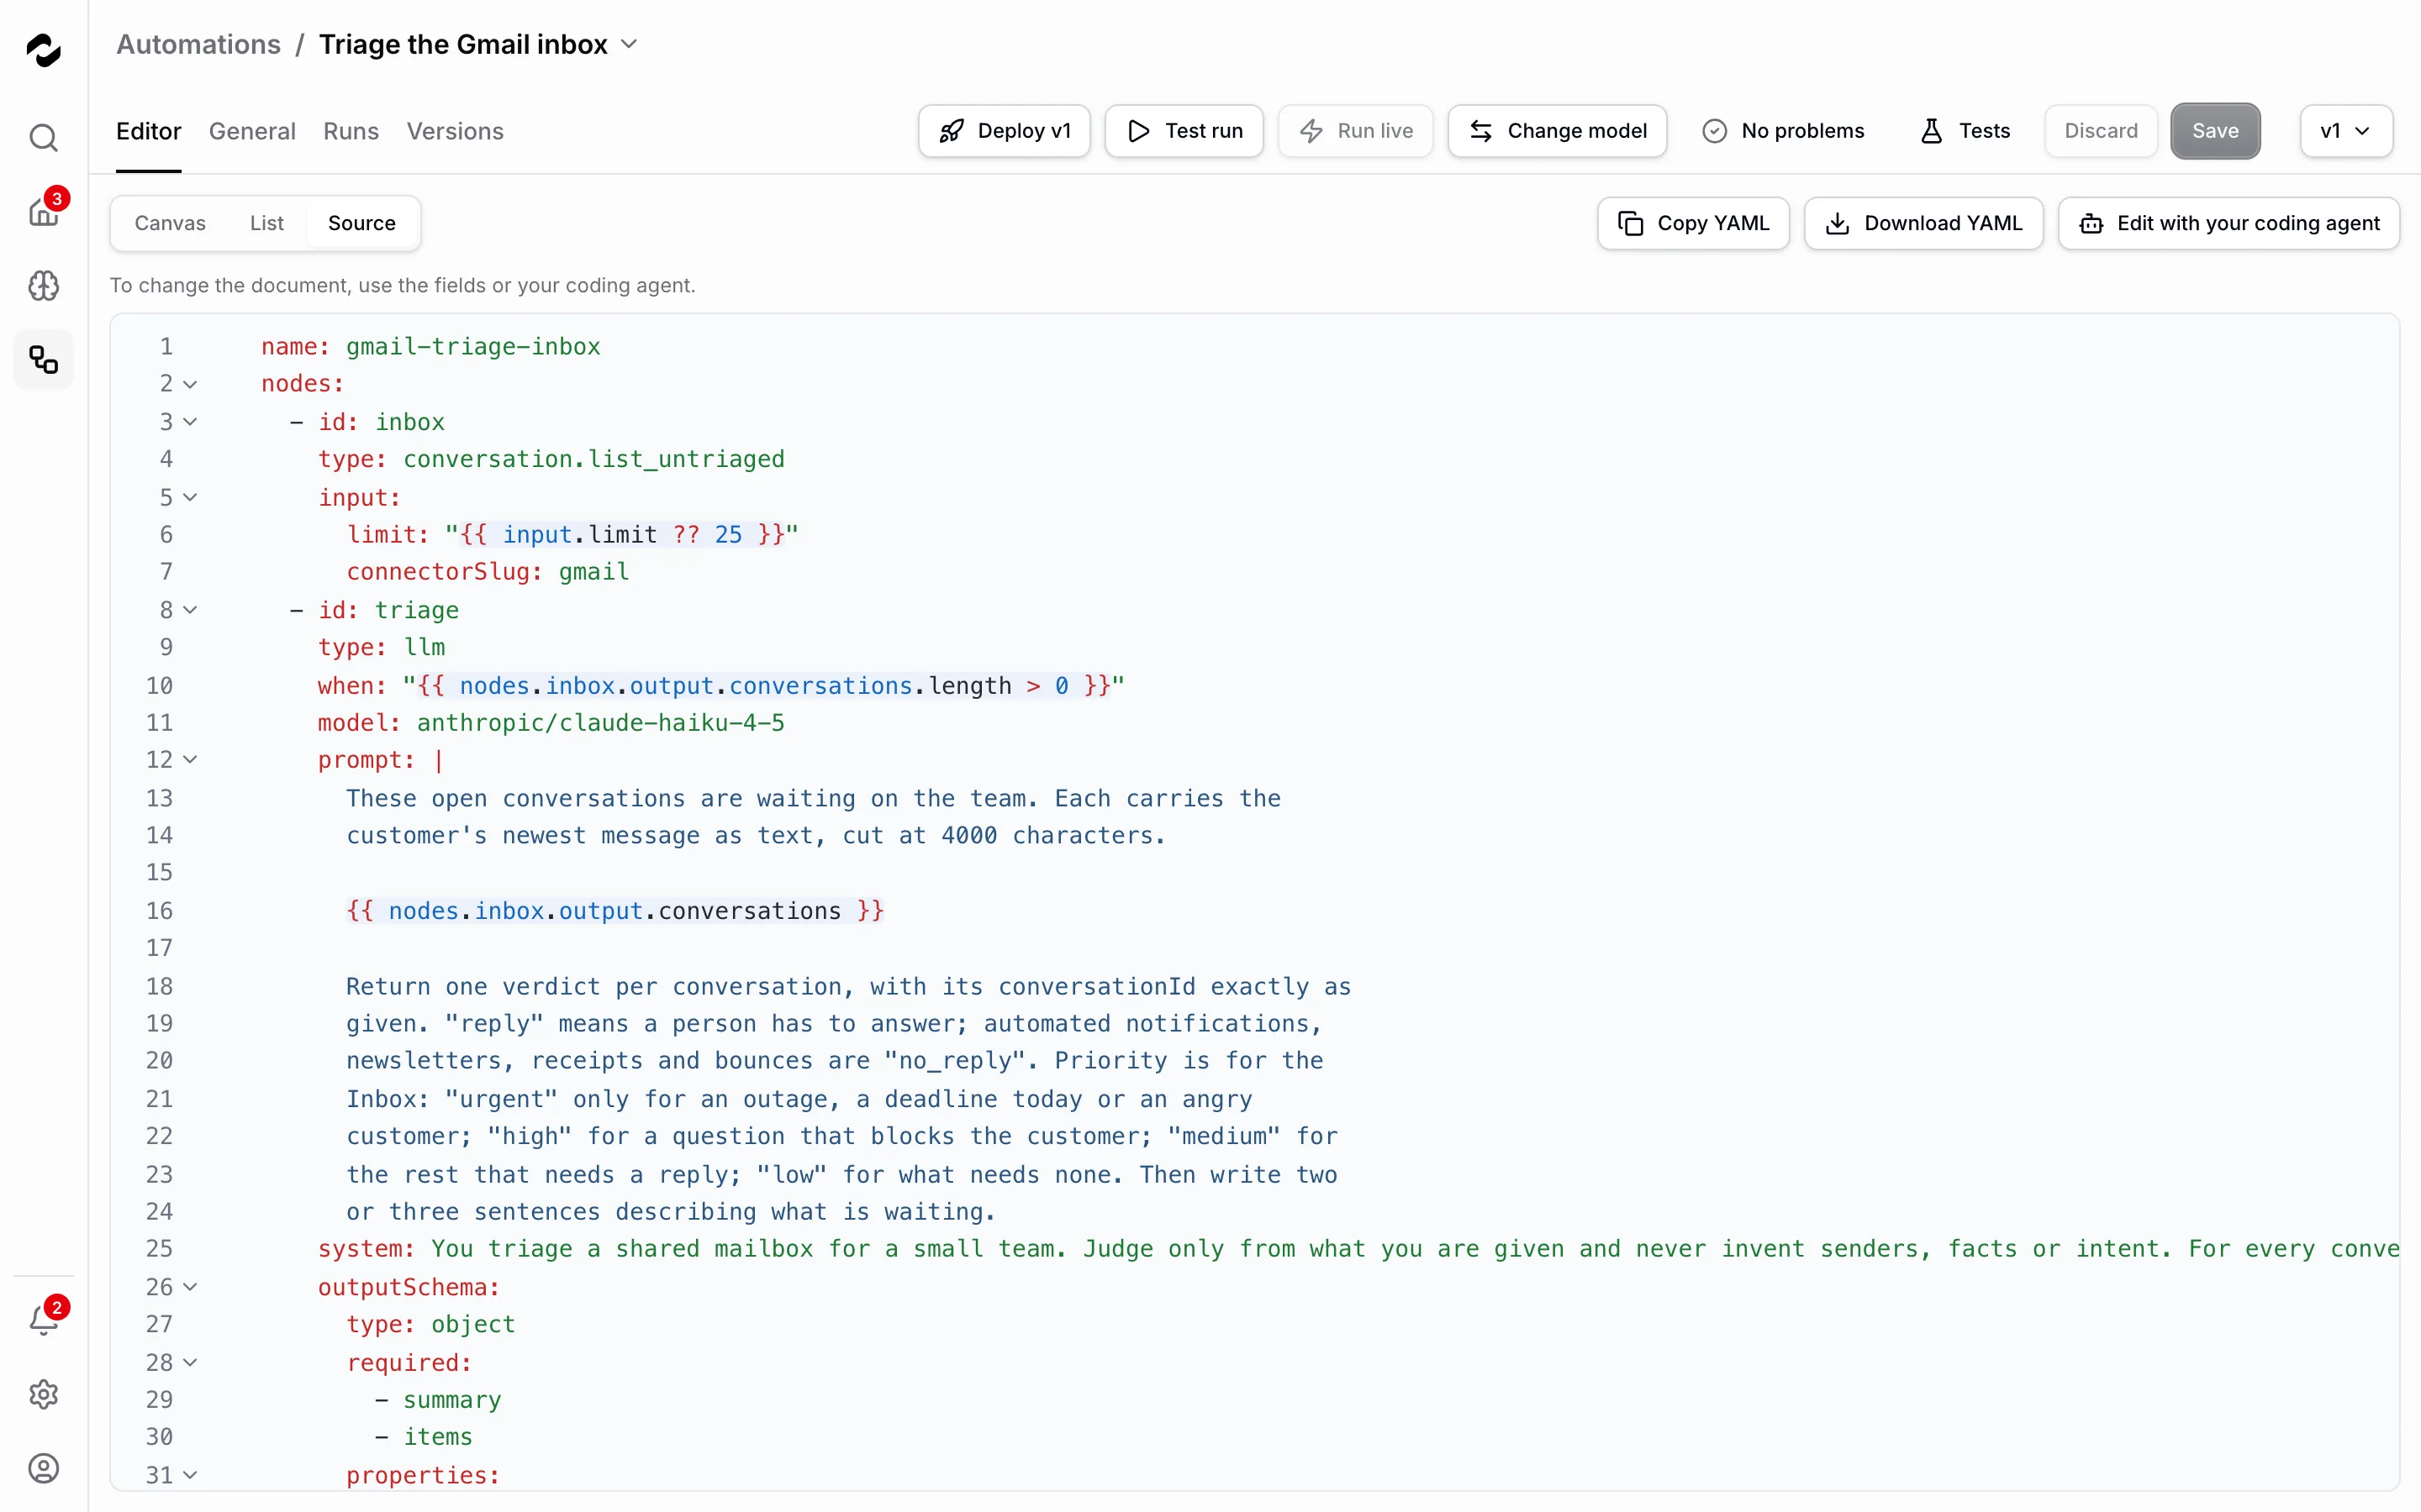Collapse the required block on line 28
This screenshot has height=1512, width=2421.
pos(190,1362)
